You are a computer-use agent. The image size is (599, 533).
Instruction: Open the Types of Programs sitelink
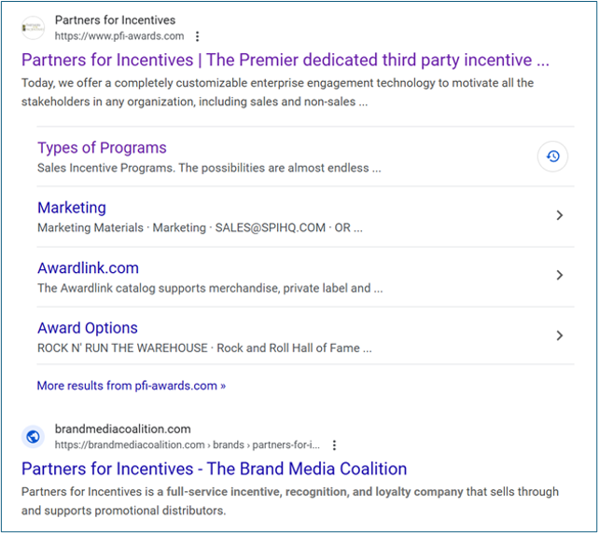pos(102,147)
